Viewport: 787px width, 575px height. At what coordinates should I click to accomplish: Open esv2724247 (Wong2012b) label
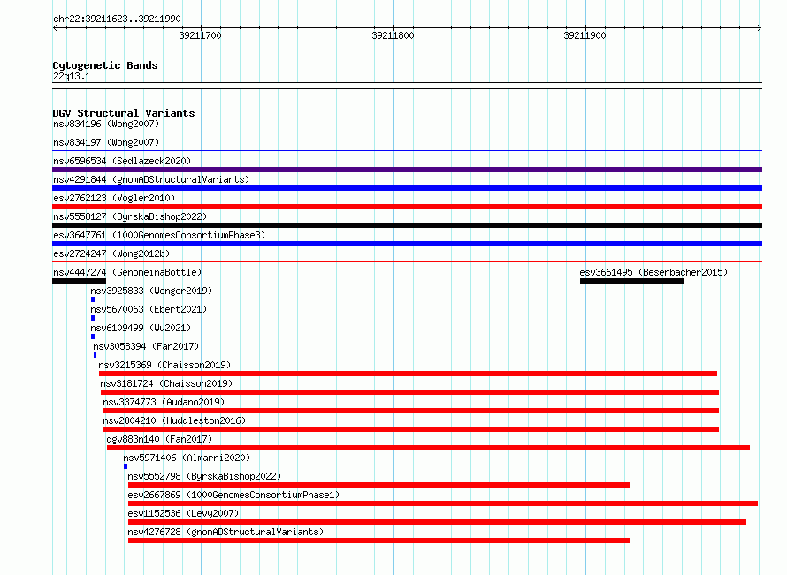tap(111, 253)
